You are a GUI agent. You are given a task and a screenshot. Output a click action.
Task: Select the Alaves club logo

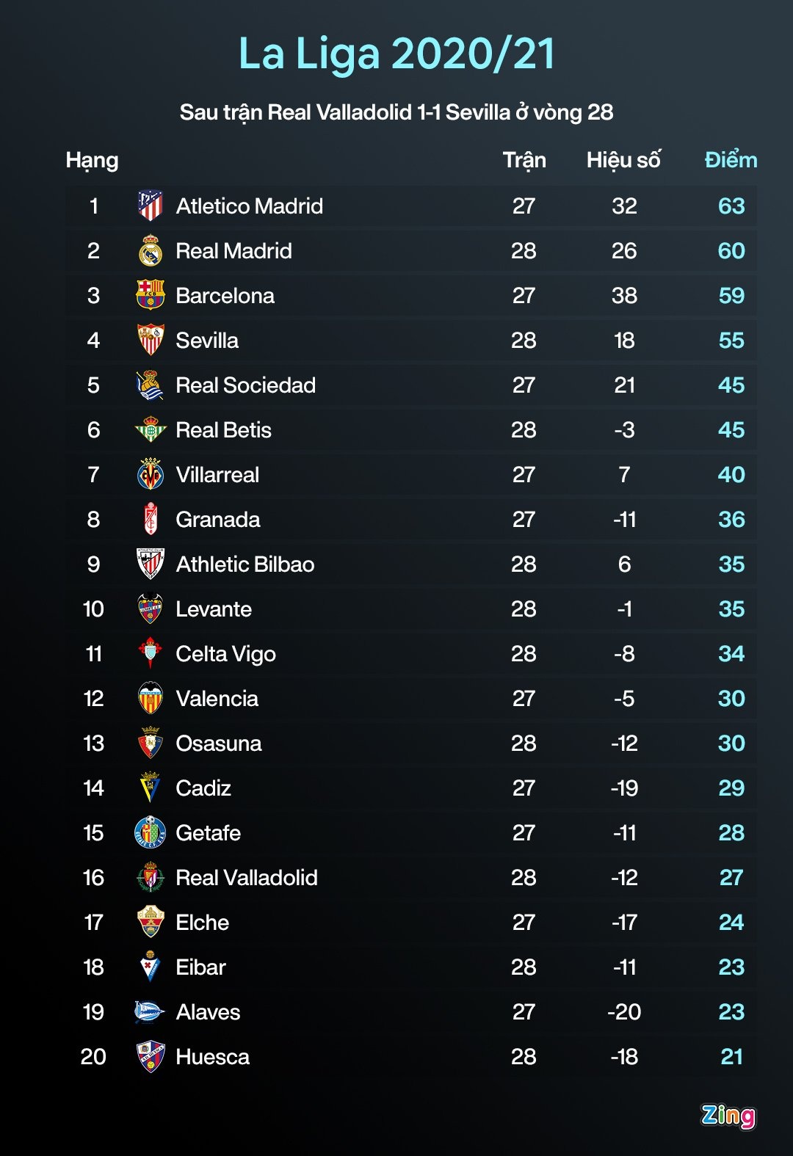(150, 1012)
